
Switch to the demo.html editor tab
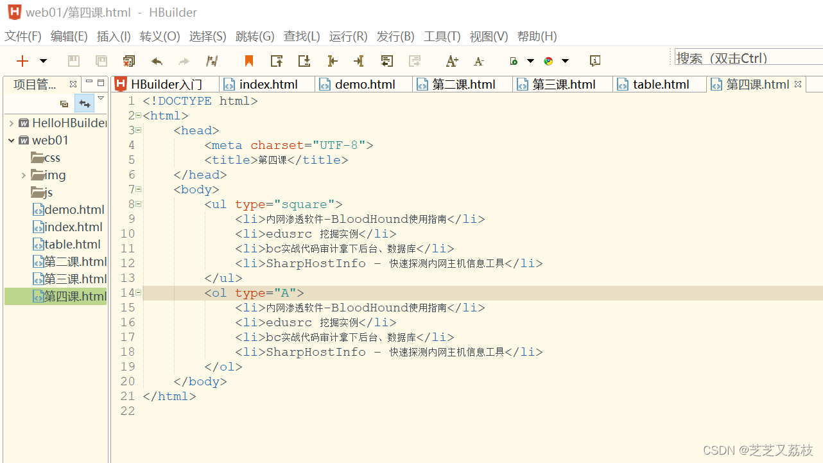coord(365,84)
